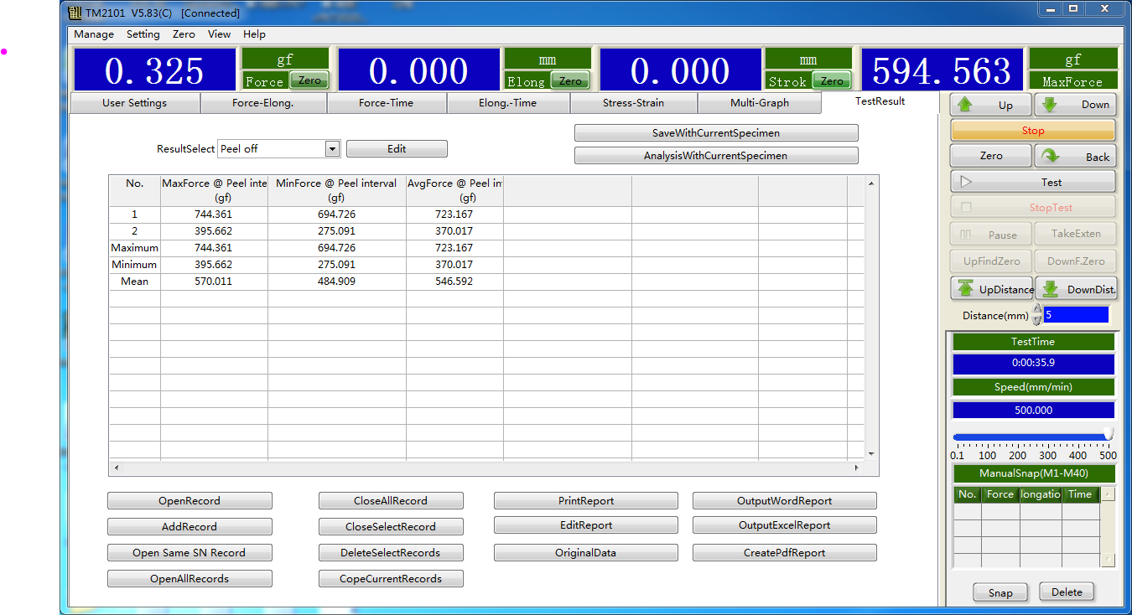Switch to the Force-Time tab
Viewport: 1132px width, 615px height.
386,103
